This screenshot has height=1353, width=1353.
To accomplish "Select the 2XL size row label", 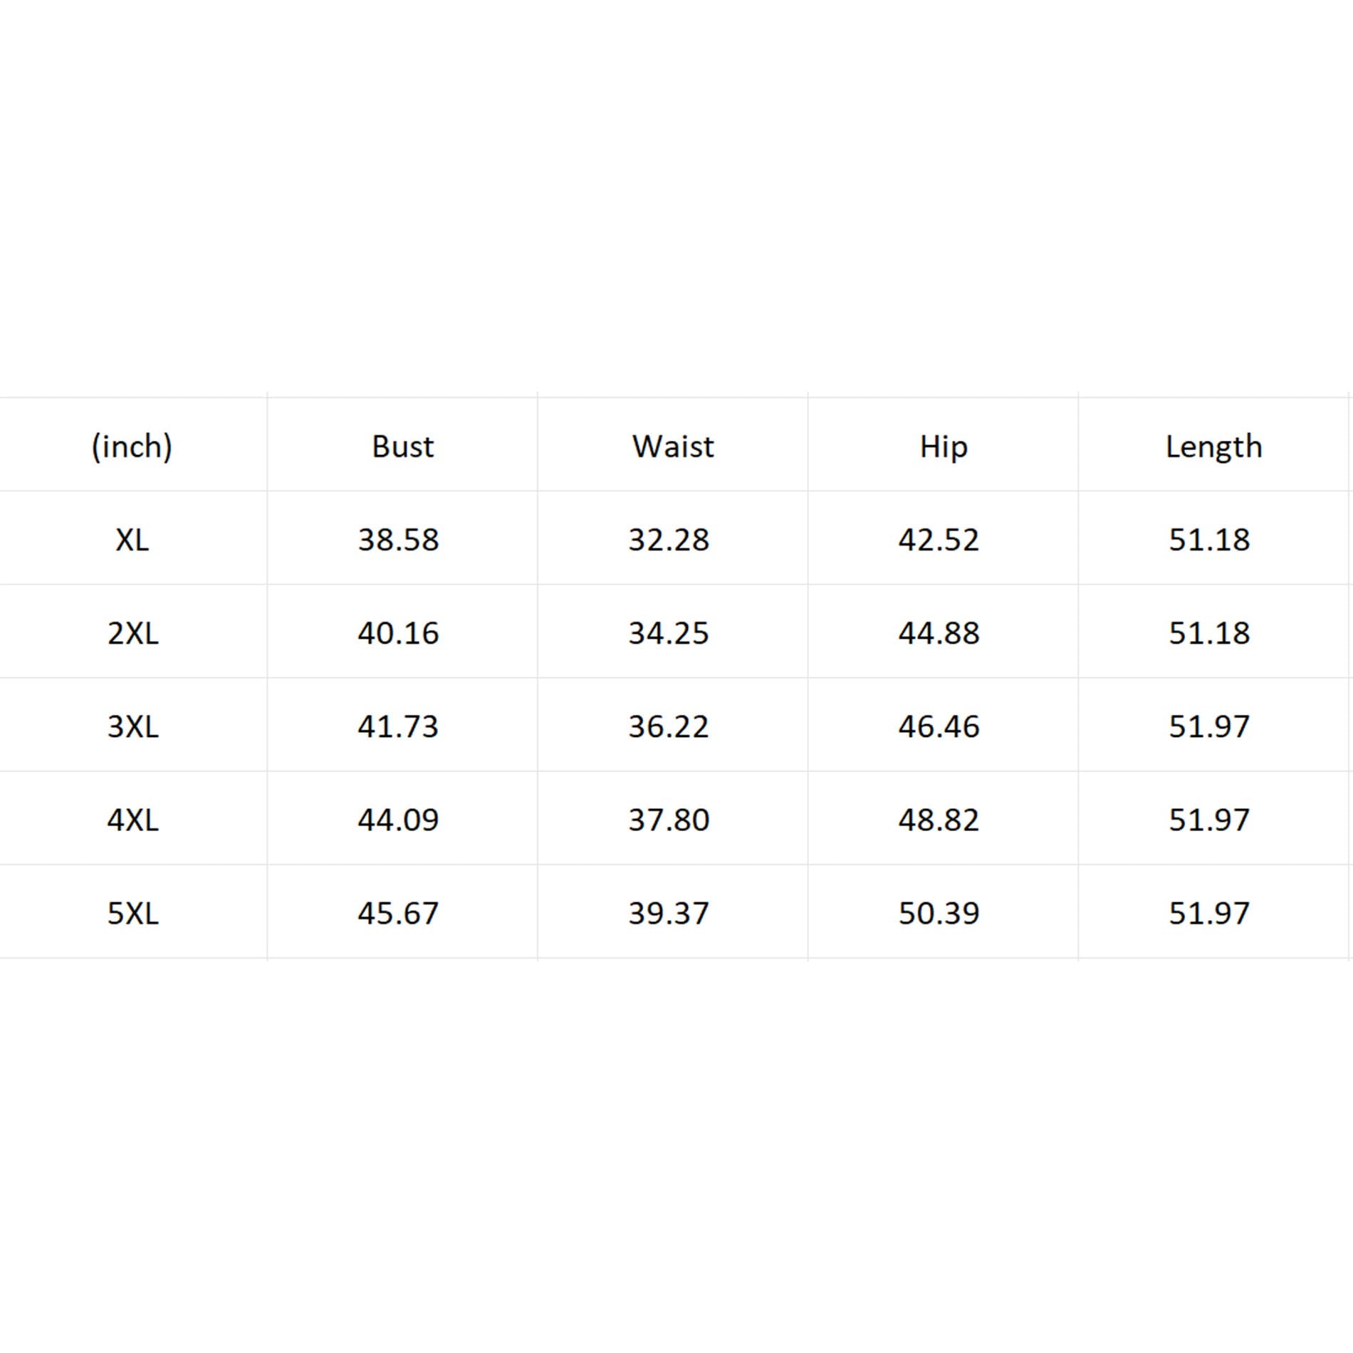I will tap(133, 633).
